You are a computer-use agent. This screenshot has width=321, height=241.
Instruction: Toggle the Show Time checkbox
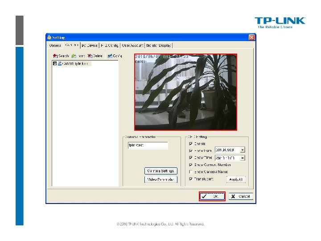[x=191, y=158]
